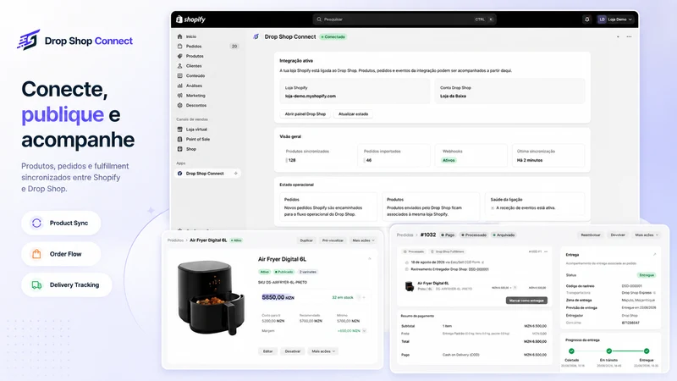677x381 pixels.
Task: Click the Delivery Tracking pill
Action: pyautogui.click(x=67, y=285)
